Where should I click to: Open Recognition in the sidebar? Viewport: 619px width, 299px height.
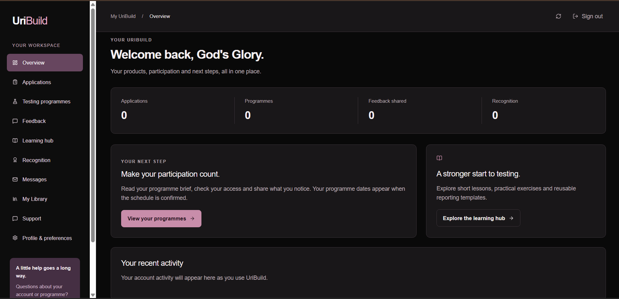(44, 160)
